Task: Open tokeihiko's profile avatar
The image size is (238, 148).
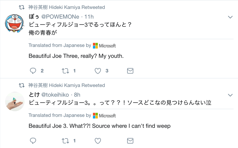Action: [x=15, y=101]
